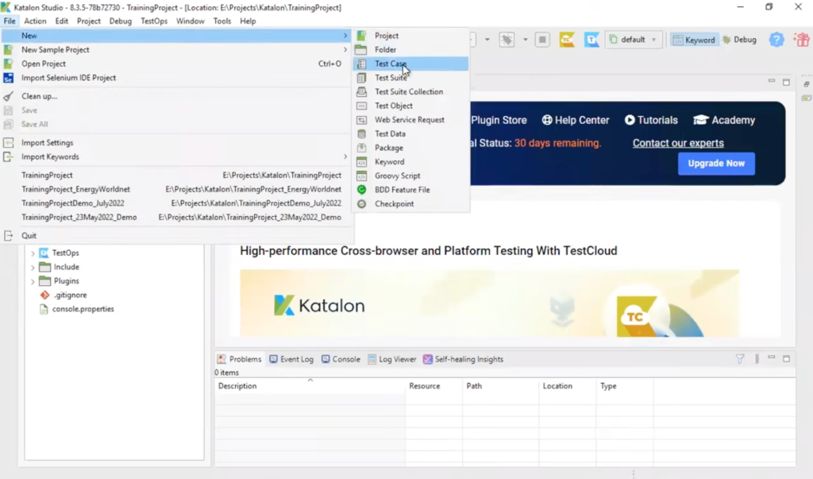Click the BDD Feature File icon

click(362, 190)
